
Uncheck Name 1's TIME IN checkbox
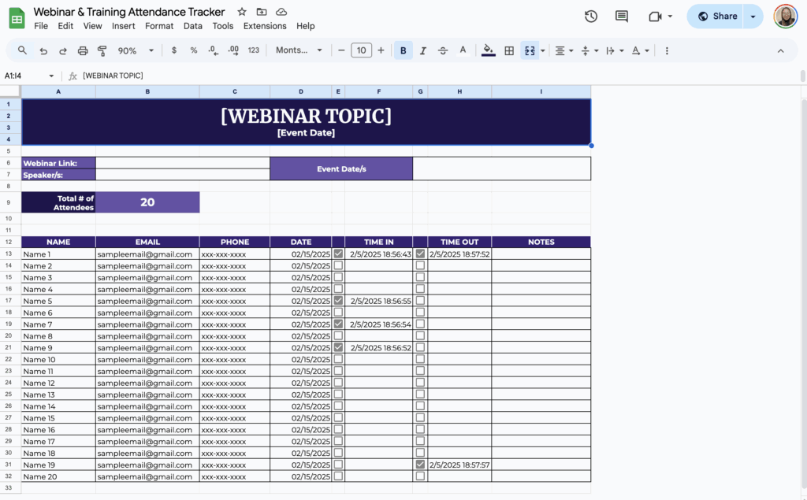pos(338,254)
